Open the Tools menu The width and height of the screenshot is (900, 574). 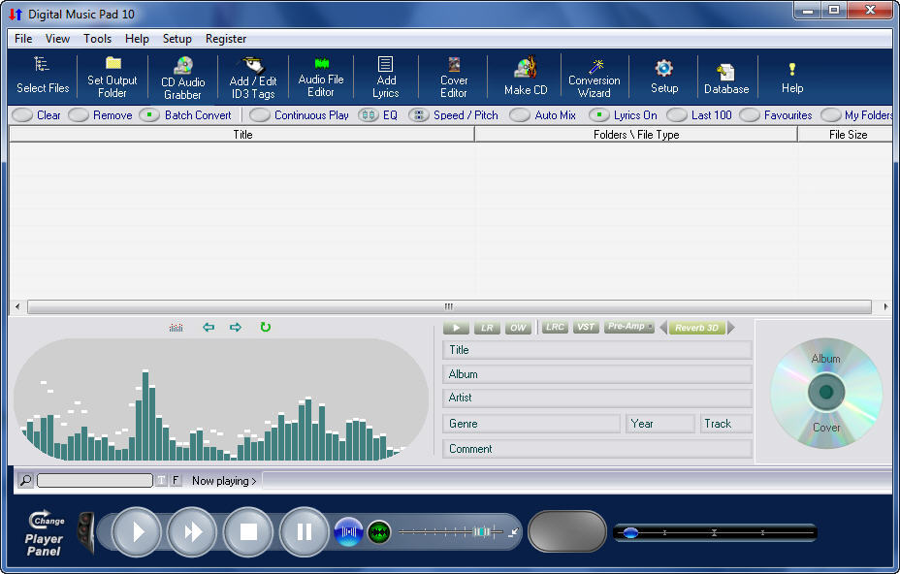click(x=97, y=39)
